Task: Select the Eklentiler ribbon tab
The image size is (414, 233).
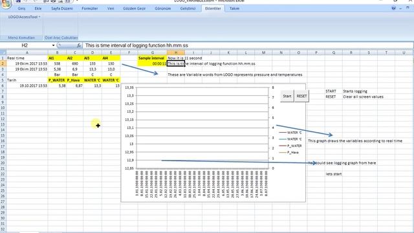Action: click(x=213, y=8)
